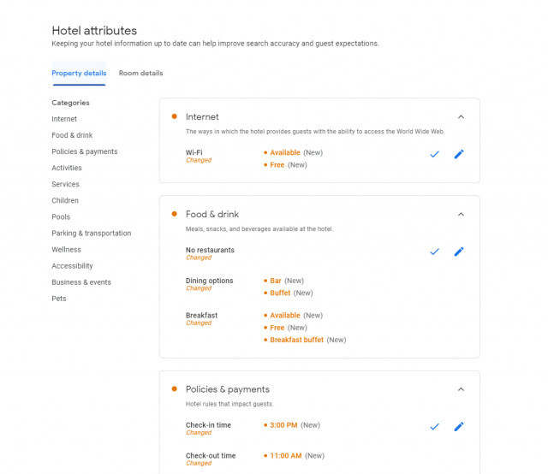The height and width of the screenshot is (474, 548).
Task: Open the Pets category
Action: [59, 299]
